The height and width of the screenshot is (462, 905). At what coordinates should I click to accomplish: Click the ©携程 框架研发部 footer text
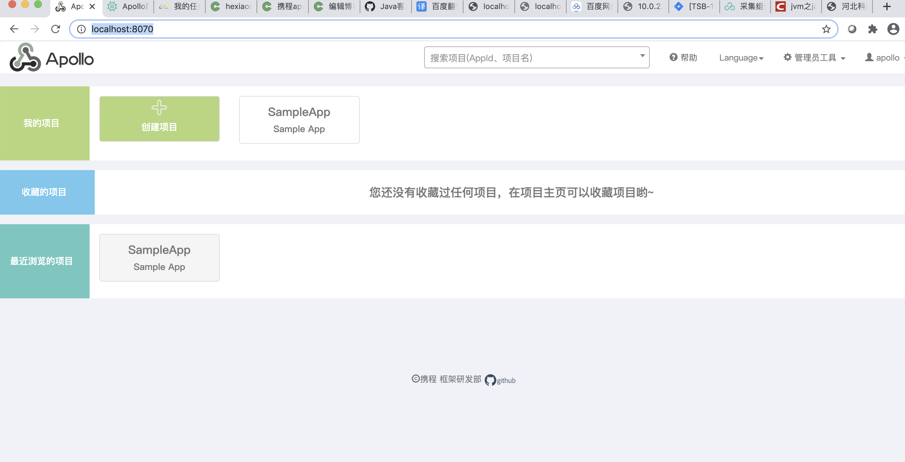pos(446,379)
